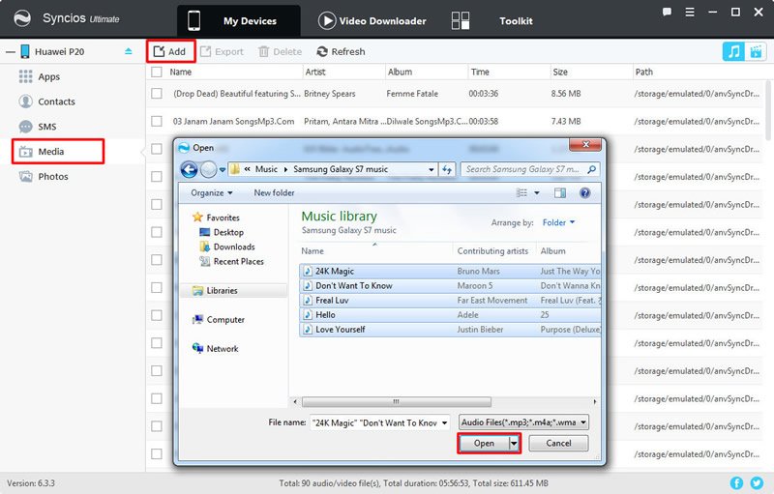Open the Audio Files type dropdown
The width and height of the screenshot is (774, 494).
[x=523, y=422]
